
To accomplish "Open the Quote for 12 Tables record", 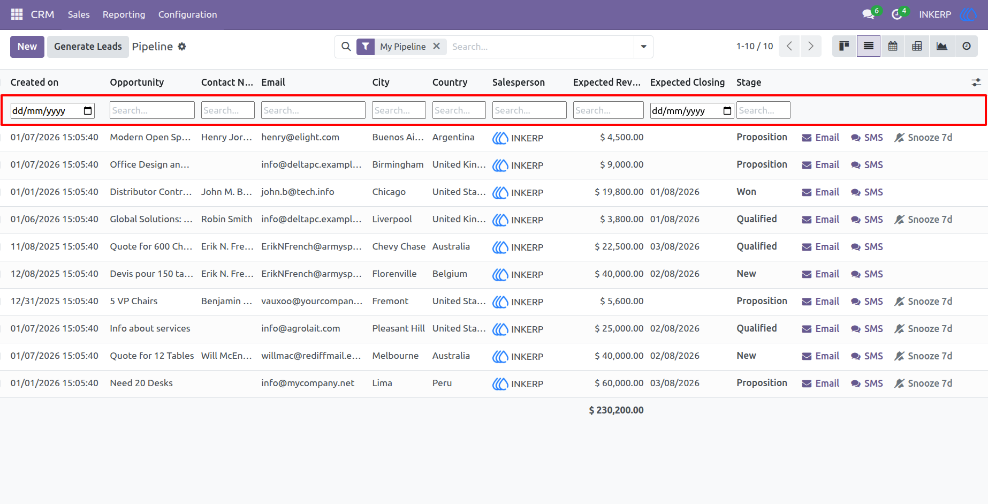I will pyautogui.click(x=152, y=356).
